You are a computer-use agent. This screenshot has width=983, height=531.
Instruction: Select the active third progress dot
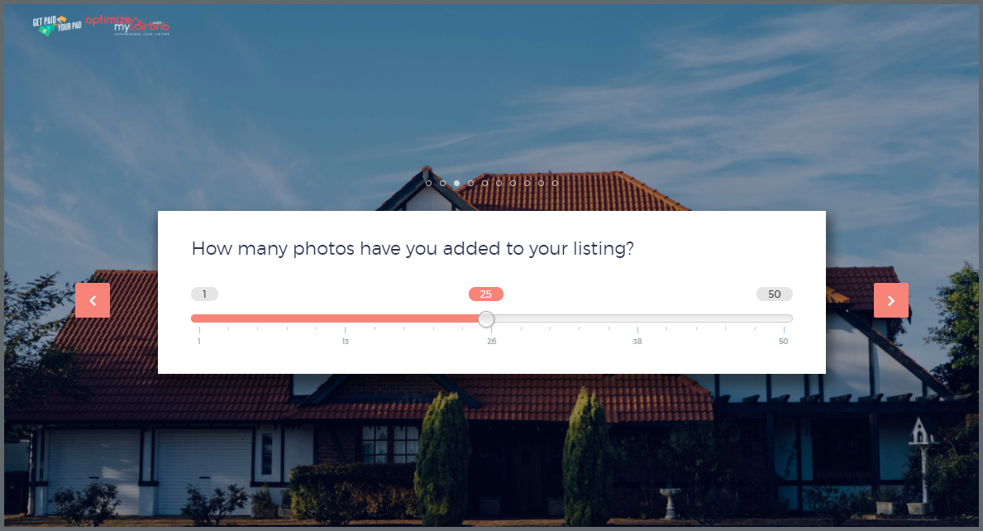click(457, 183)
